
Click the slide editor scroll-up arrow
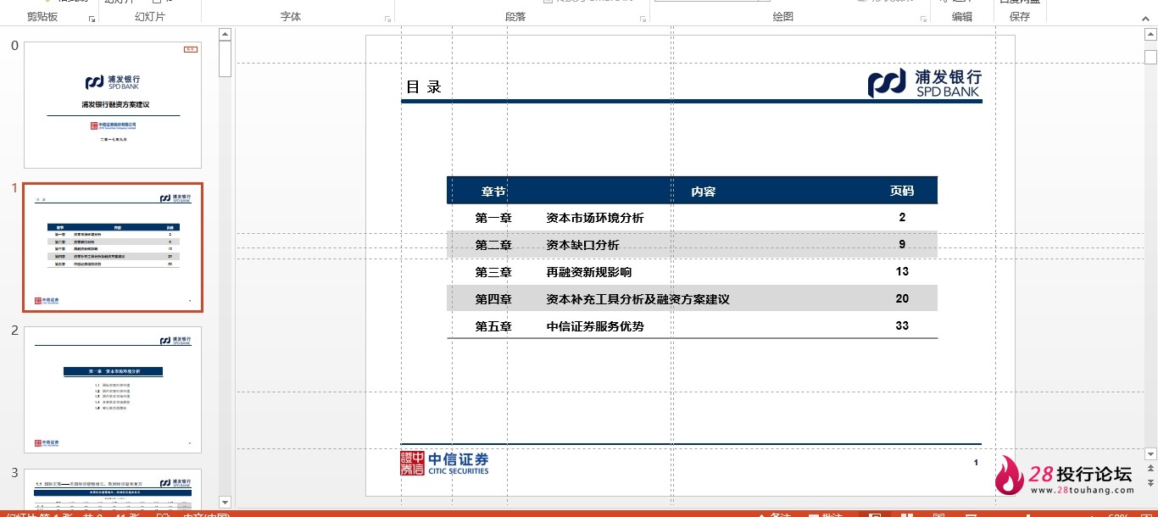pyautogui.click(x=1150, y=36)
